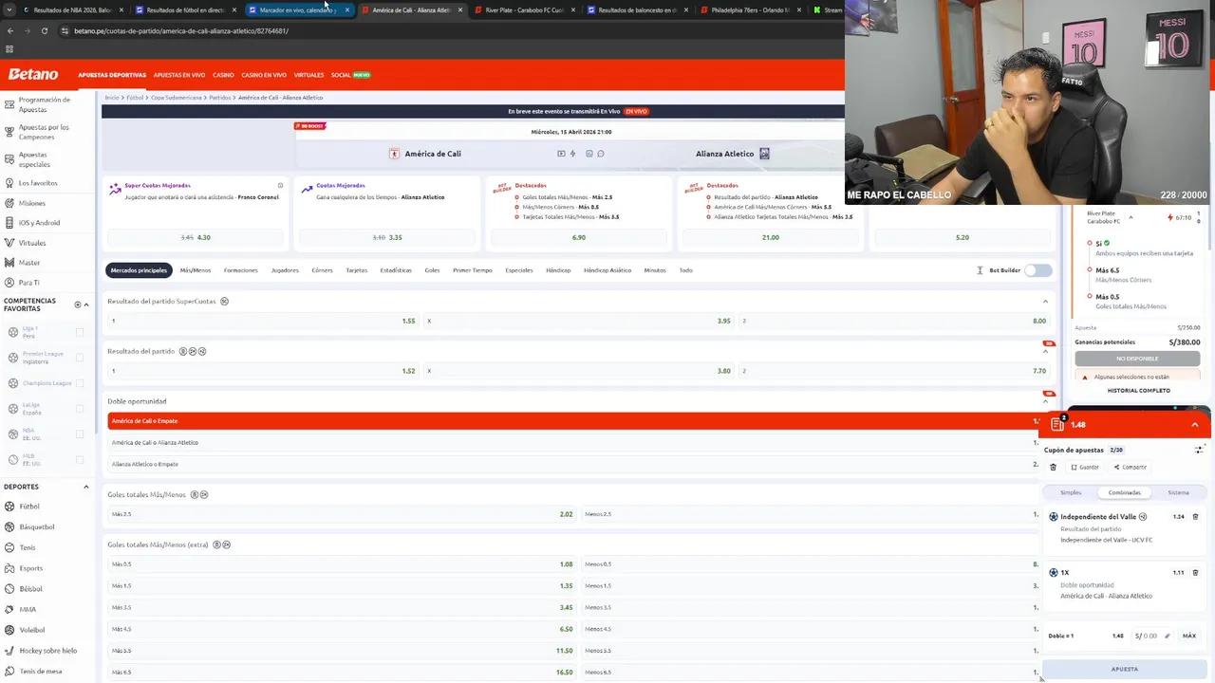Open Casino in the top menu

223,75
